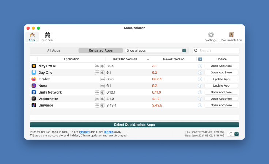Open Settings gear icon
The height and width of the screenshot is (164, 269).
click(211, 37)
